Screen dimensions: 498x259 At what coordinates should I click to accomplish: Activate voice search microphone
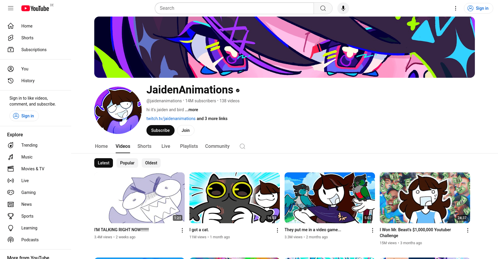tap(343, 8)
